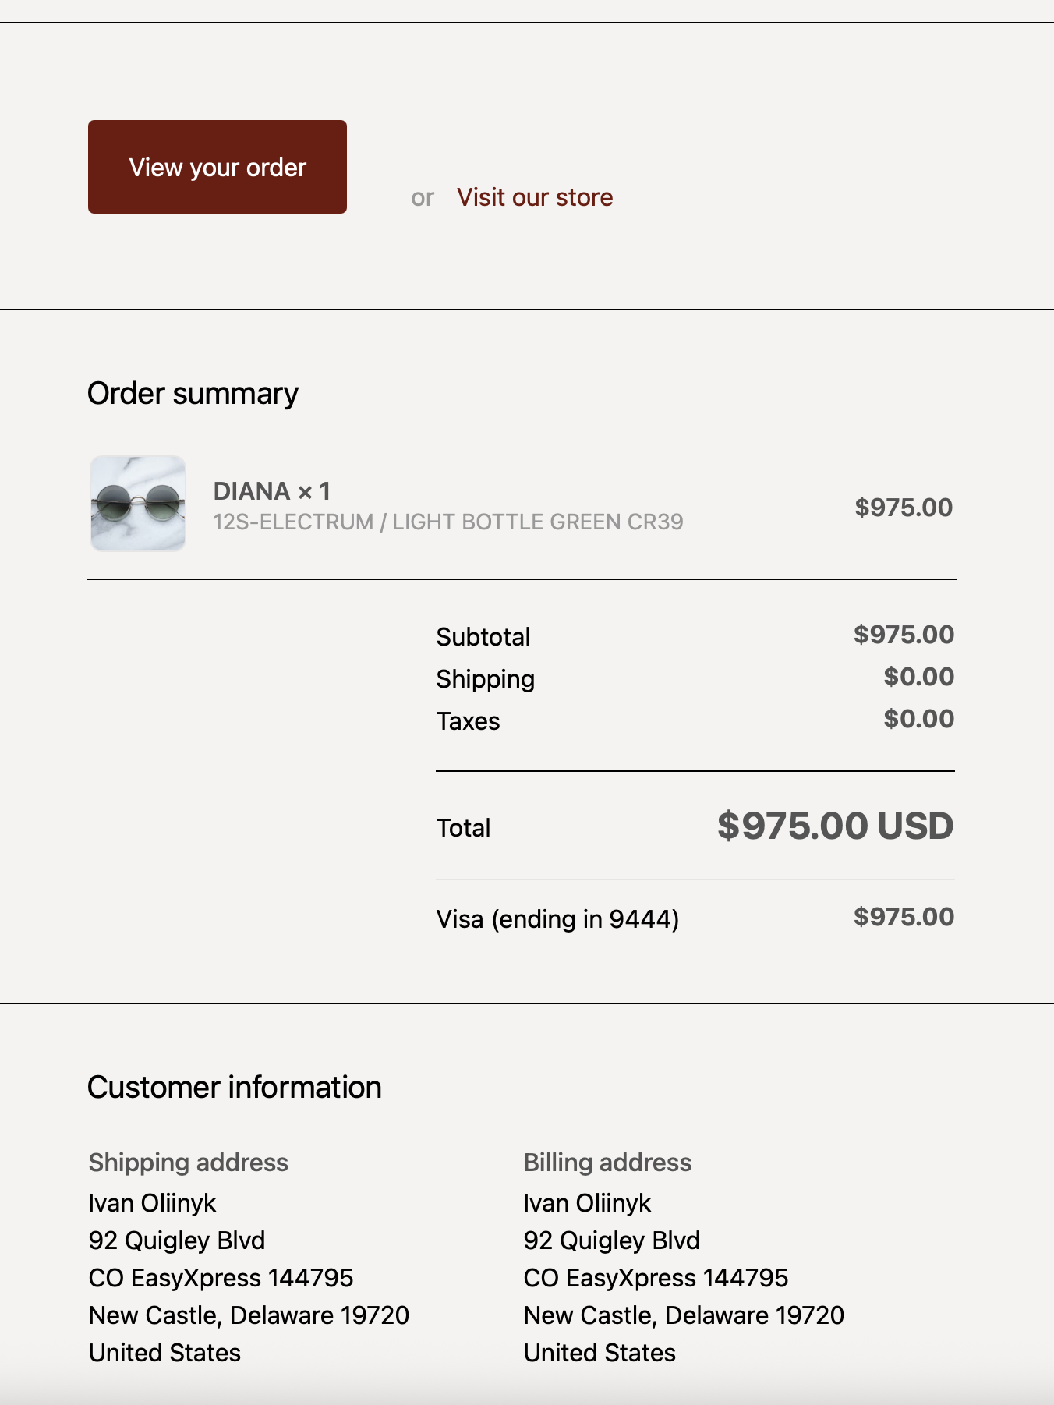Click the Taxes $0.00 amount
This screenshot has height=1405, width=1054.
[x=918, y=719]
